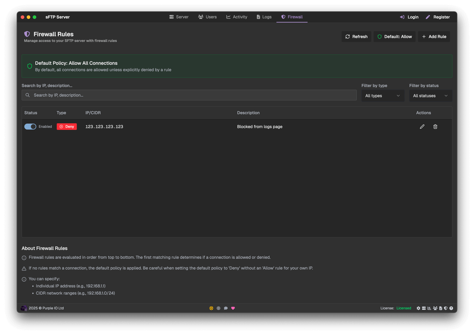Click the speech bubble chat icon
Image resolution: width=474 pixels, height=335 pixels.
[226, 308]
